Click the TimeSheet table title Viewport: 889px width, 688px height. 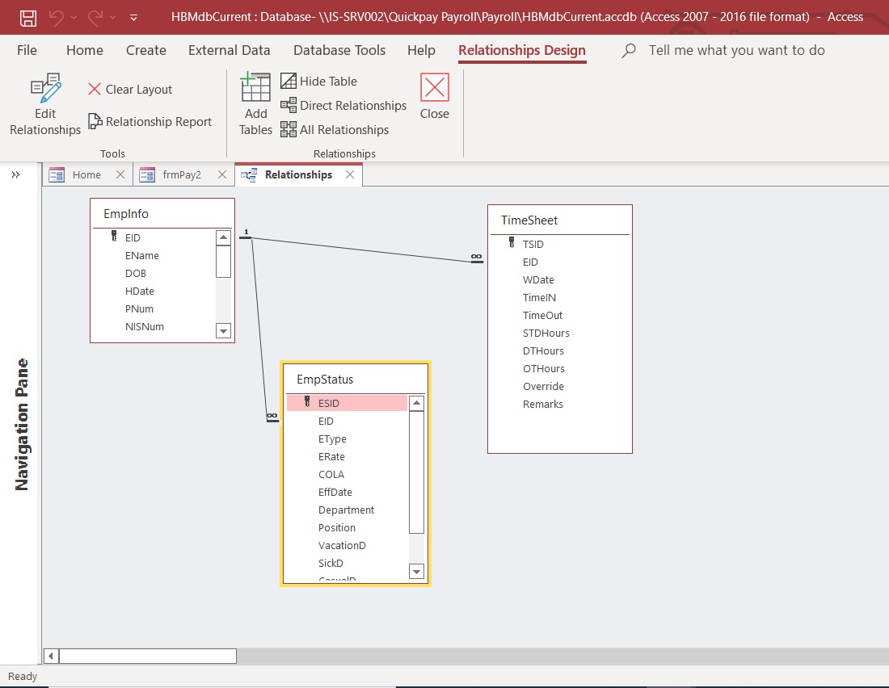point(529,220)
